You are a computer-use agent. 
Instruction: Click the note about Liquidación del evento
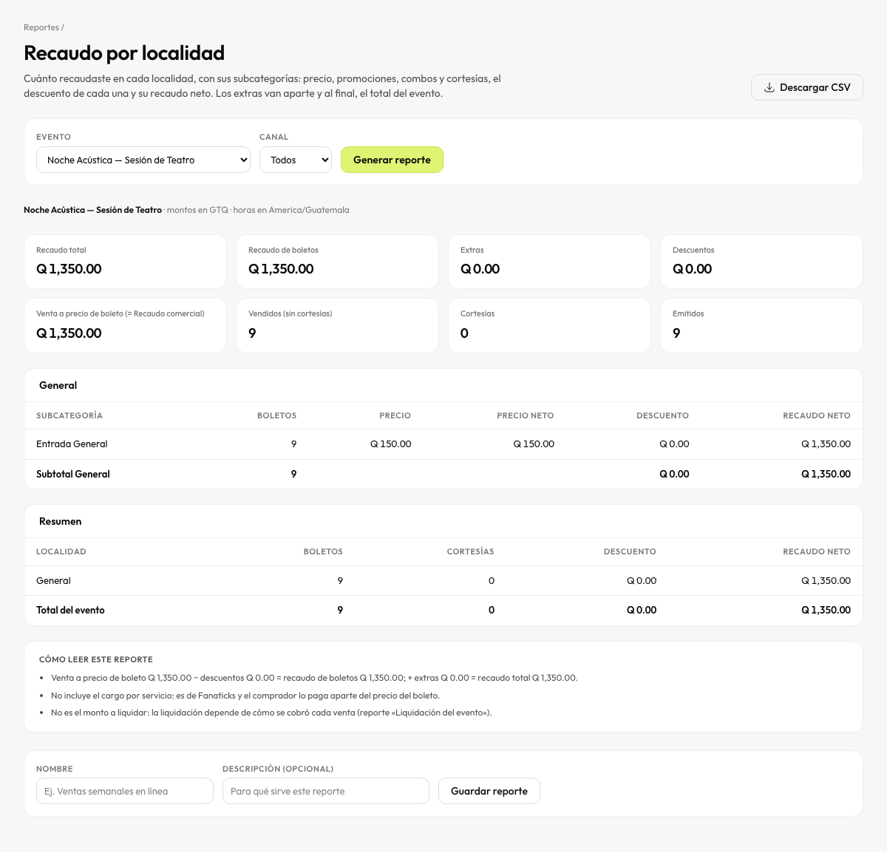tap(271, 713)
